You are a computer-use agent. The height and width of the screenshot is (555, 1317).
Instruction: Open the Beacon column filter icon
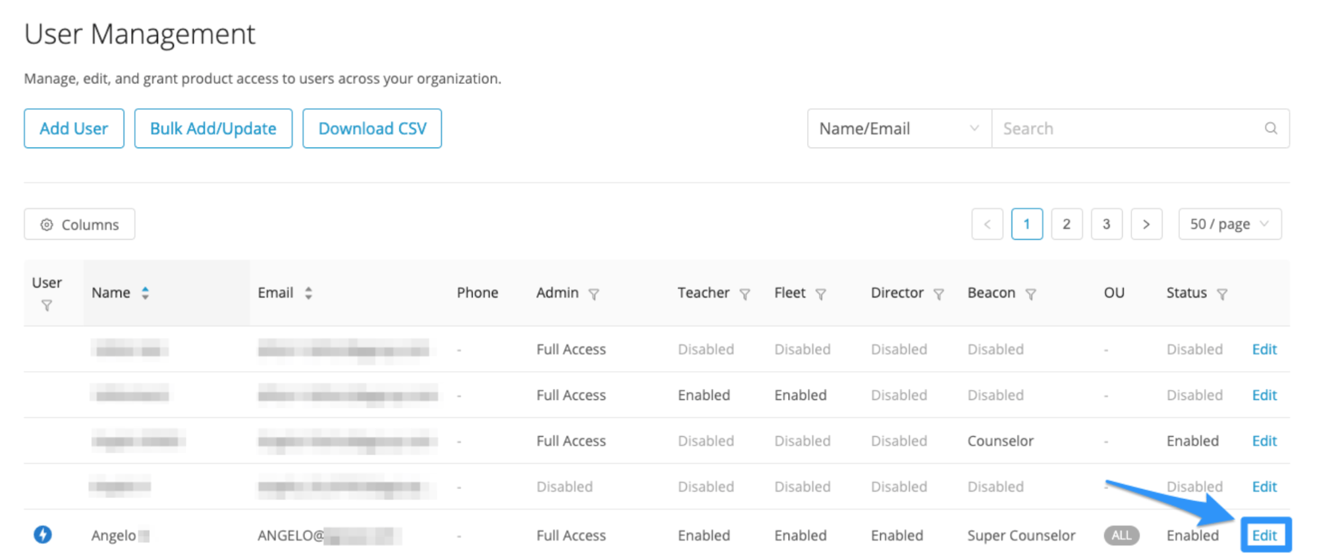coord(1030,294)
